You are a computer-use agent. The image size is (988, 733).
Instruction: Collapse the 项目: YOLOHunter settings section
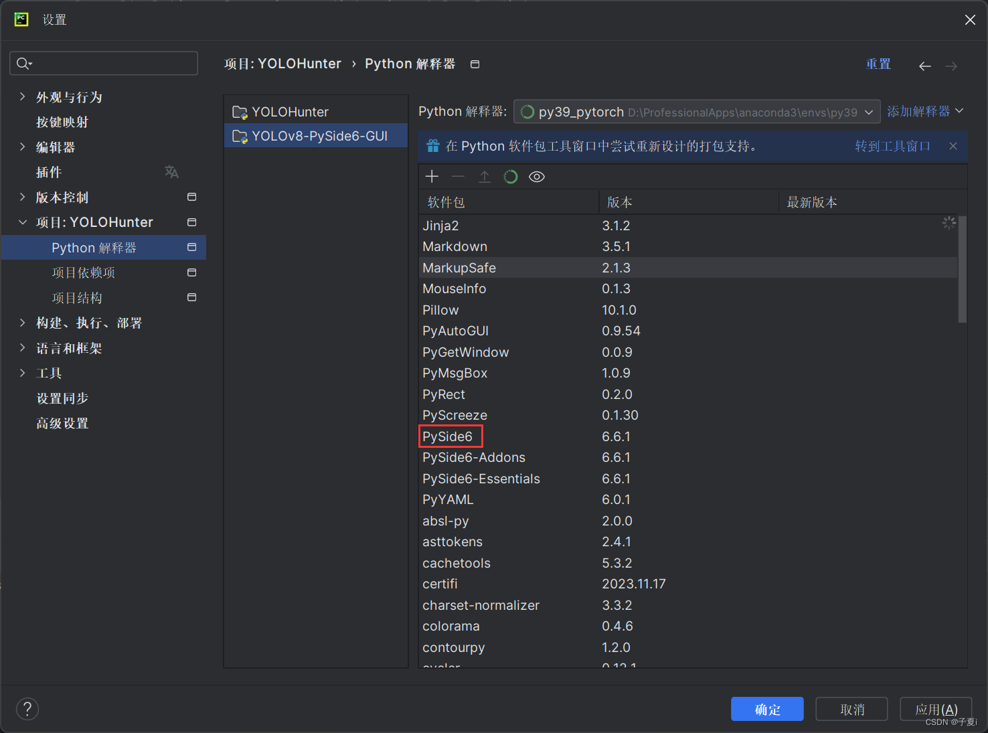(23, 222)
